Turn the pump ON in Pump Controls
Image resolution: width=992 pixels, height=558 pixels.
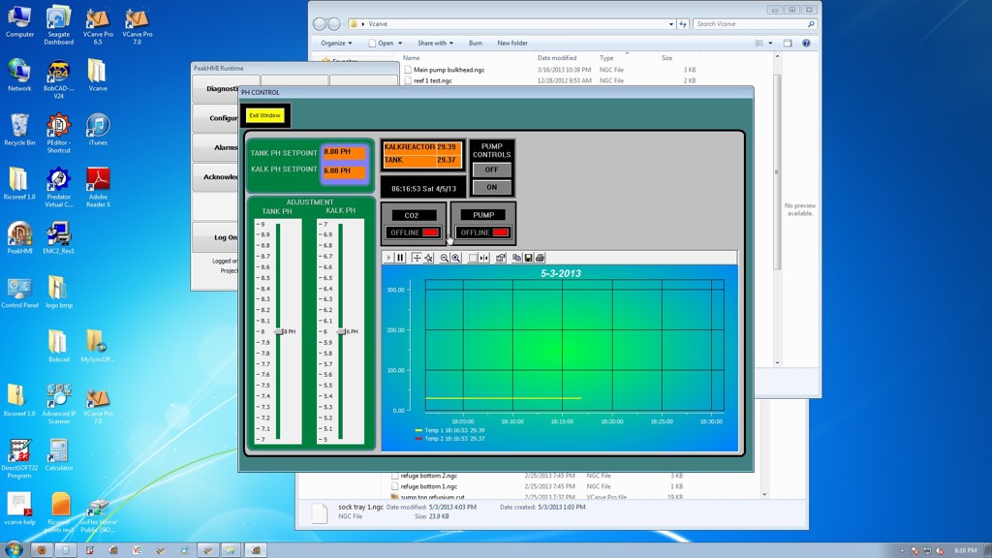pos(491,187)
